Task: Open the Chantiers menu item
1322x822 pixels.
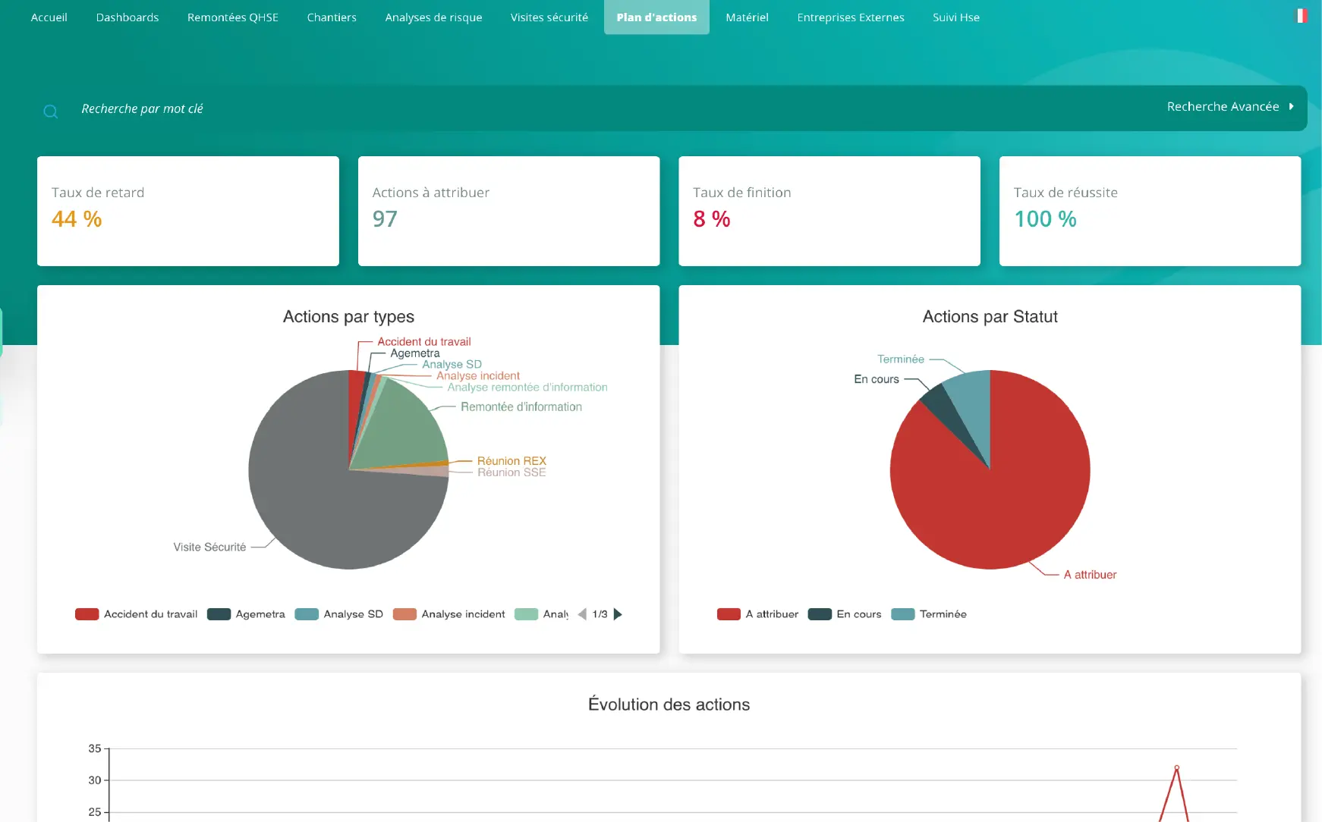Action: (332, 17)
